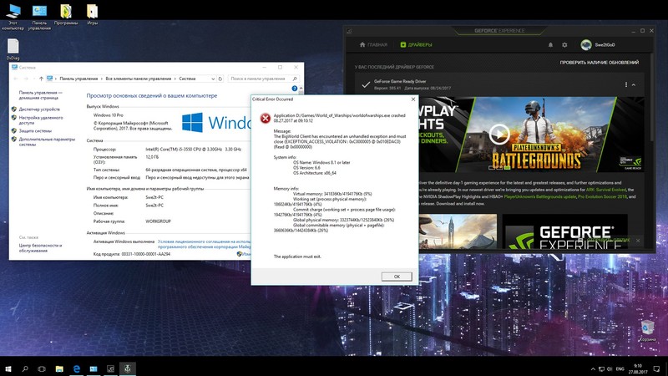This screenshot has width=668, height=376.
Task: Switch to the Главная tab
Action: tap(372, 44)
